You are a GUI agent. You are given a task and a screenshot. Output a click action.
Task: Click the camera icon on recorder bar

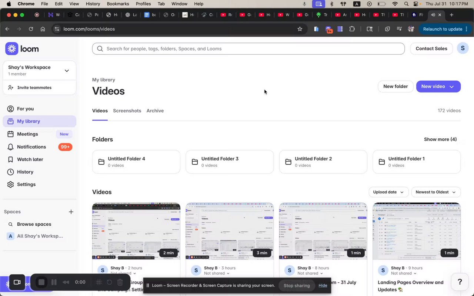pos(17,282)
